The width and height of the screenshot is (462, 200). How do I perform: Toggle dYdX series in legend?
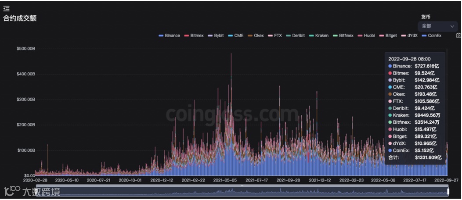[409, 36]
